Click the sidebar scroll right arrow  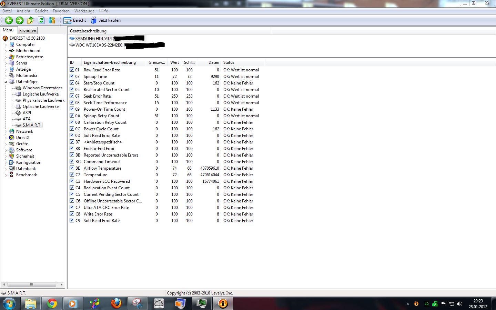61,284
